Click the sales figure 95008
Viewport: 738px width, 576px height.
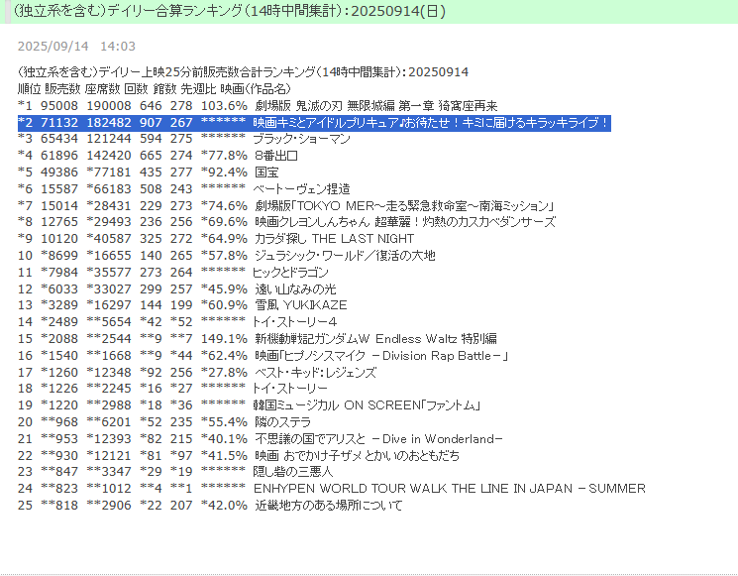[59, 106]
